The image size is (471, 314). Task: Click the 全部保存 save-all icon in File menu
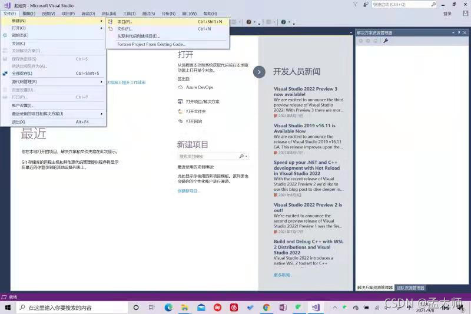pyautogui.click(x=5, y=73)
